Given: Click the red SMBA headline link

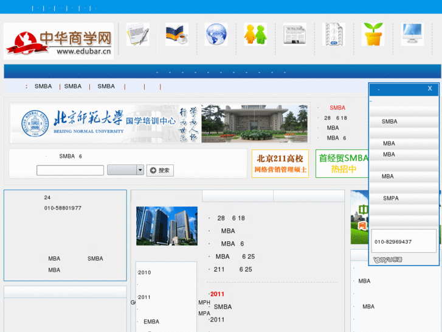Looking at the screenshot, I should point(337,108).
